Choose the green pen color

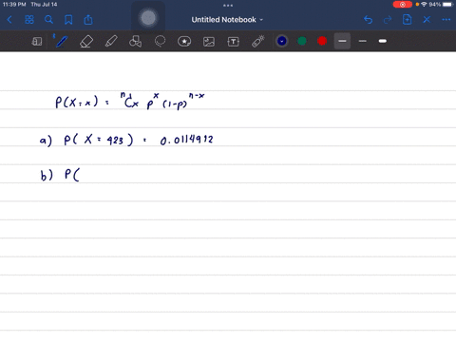302,41
